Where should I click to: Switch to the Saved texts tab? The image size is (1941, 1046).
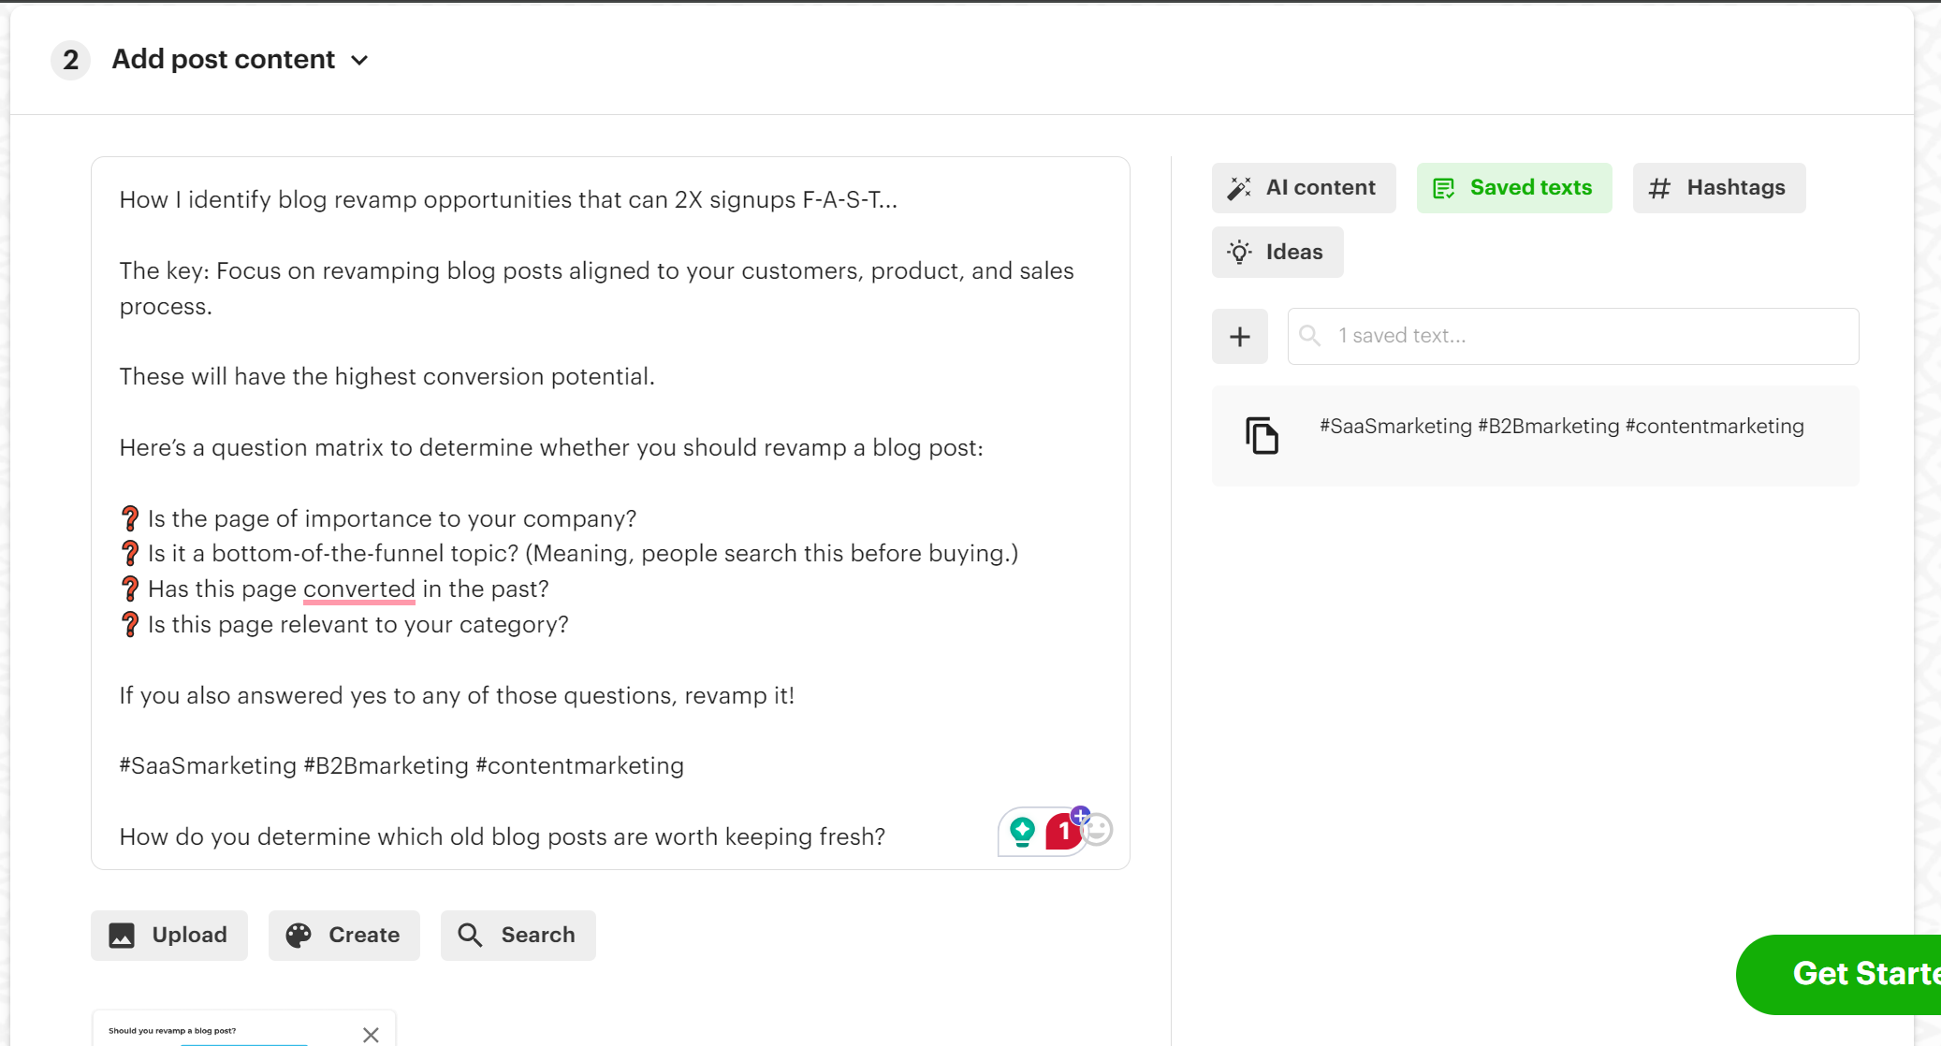point(1514,187)
